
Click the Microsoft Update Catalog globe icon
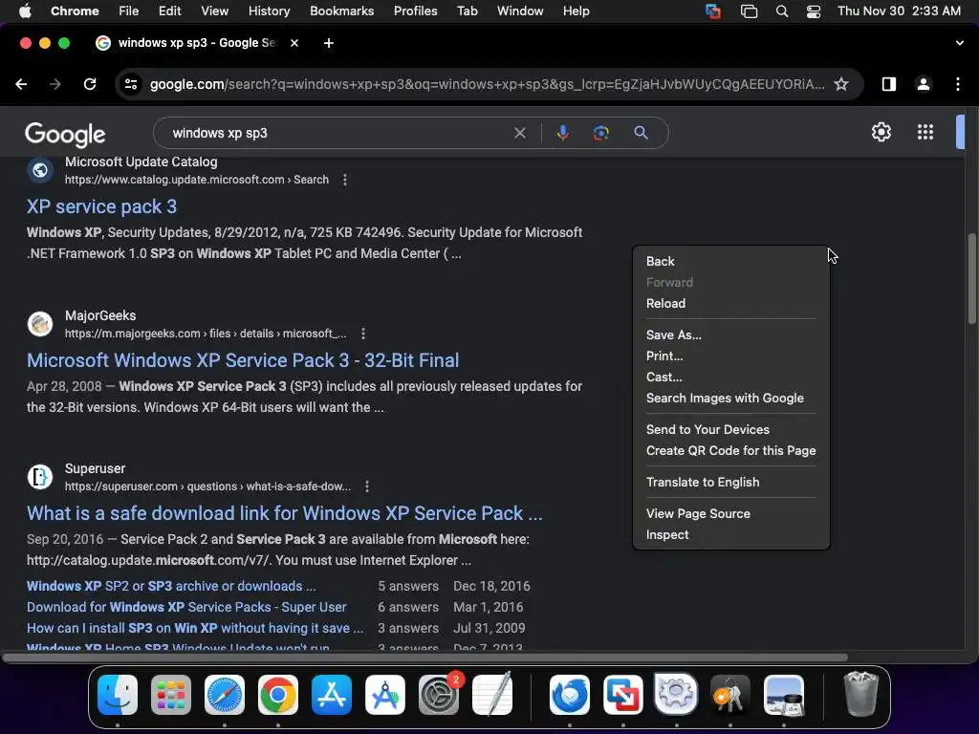[x=40, y=170]
